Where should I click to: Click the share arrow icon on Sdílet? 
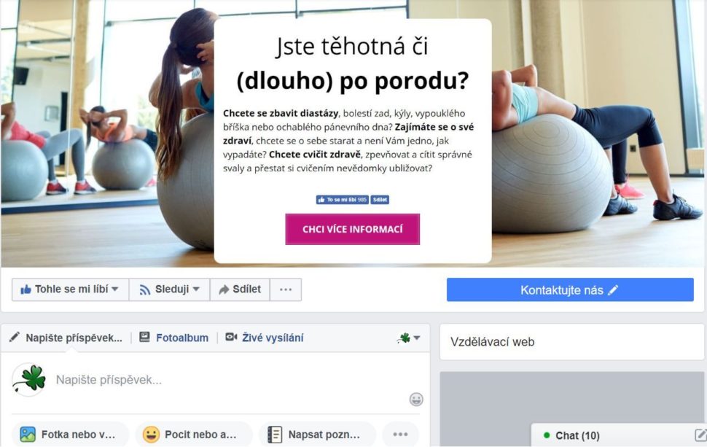[x=224, y=289]
